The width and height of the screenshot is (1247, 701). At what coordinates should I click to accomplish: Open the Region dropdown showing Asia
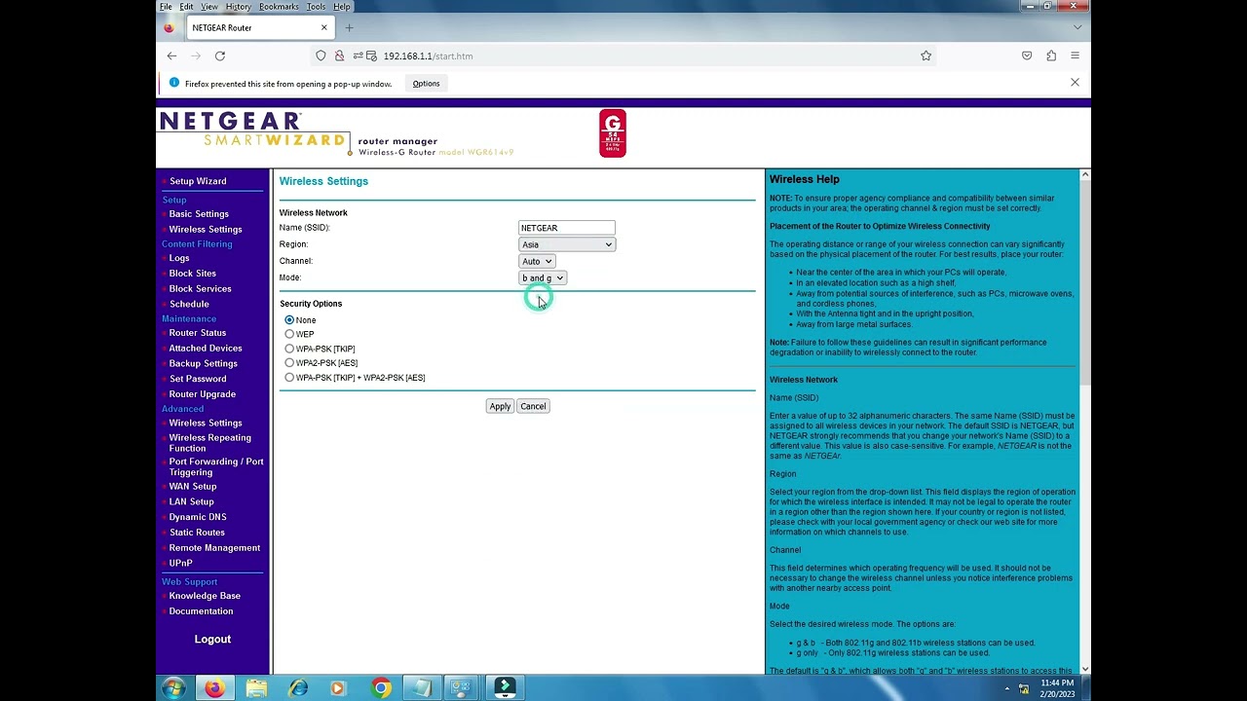coord(567,244)
